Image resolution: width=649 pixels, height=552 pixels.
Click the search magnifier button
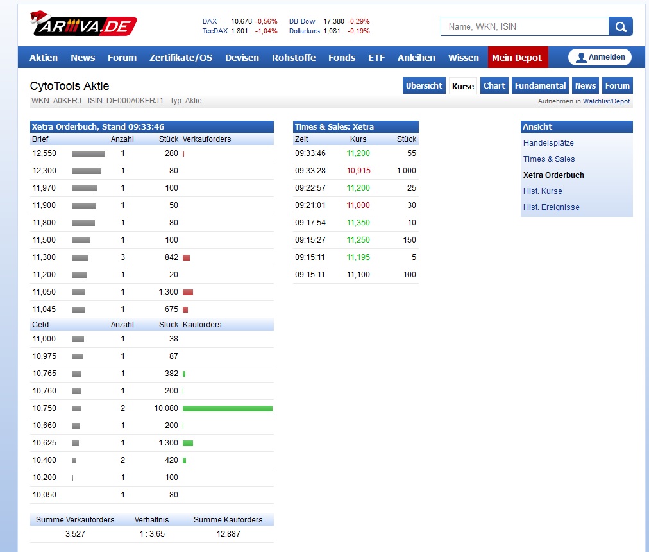pyautogui.click(x=620, y=26)
